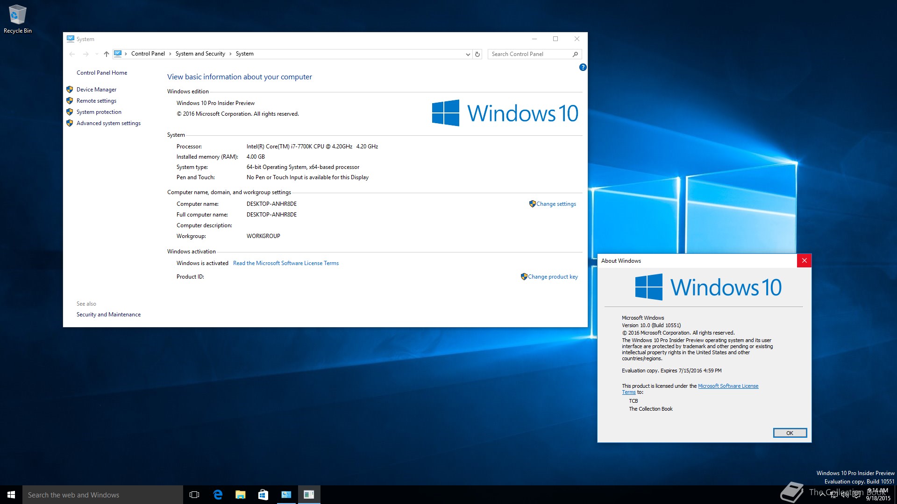897x504 pixels.
Task: Click the Search the web and Windows box
Action: pos(103,495)
